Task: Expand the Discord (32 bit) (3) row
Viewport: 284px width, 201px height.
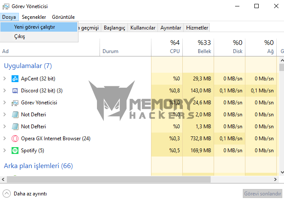Action: coord(5,91)
